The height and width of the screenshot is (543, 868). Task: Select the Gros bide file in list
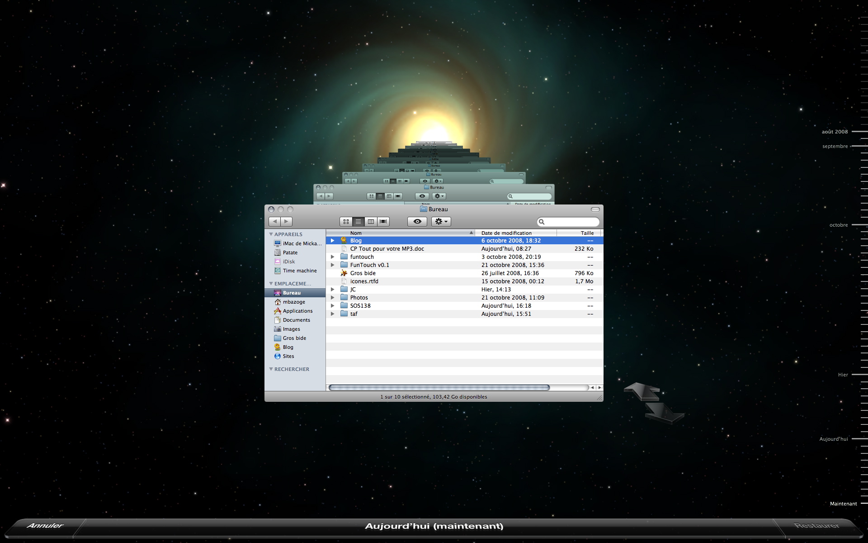(x=465, y=273)
